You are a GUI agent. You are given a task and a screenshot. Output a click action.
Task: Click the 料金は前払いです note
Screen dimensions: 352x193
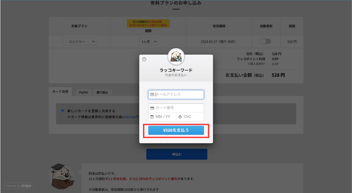[102, 173]
